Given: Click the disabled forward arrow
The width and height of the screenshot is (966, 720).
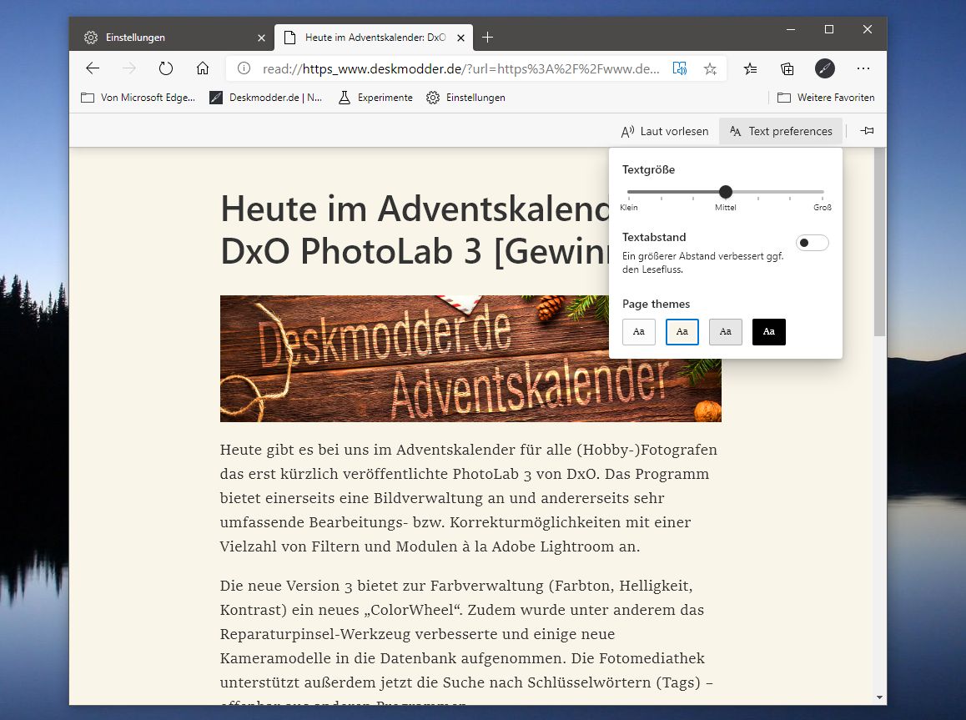Looking at the screenshot, I should click(128, 68).
